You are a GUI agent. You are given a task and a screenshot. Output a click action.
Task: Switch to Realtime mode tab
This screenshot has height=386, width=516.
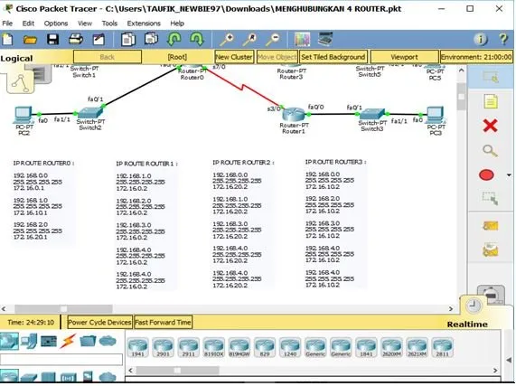(x=467, y=325)
